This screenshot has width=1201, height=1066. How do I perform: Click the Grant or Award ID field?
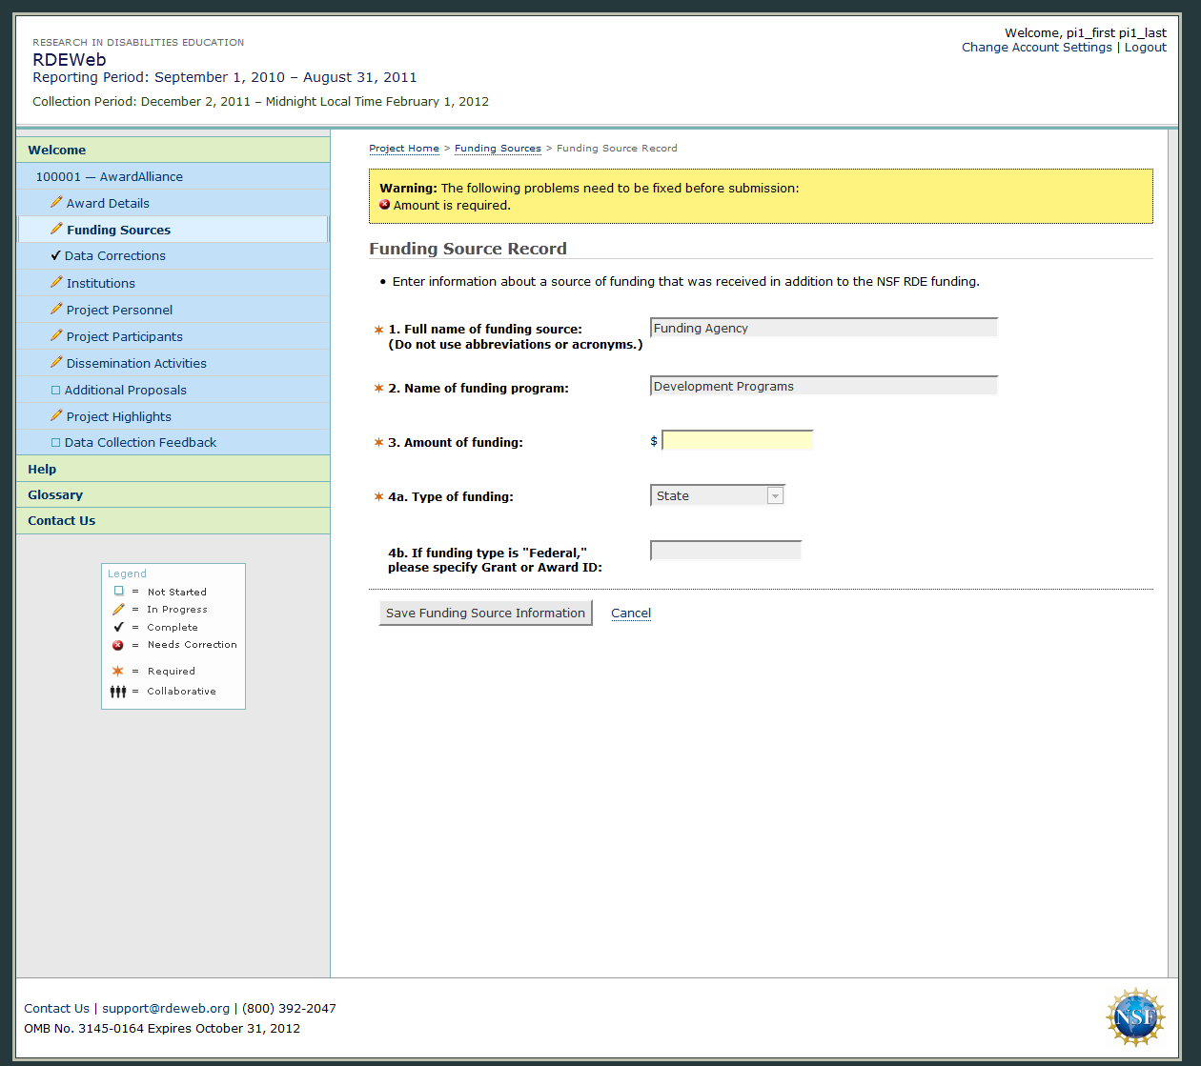click(x=725, y=551)
